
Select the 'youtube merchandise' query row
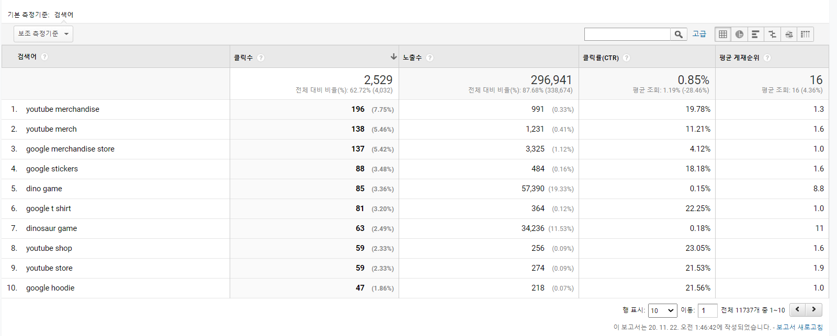(x=63, y=109)
